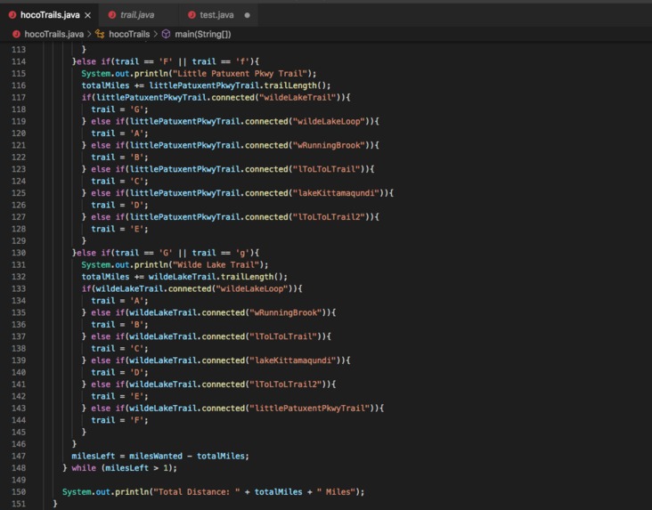Click trail = 'F' on line 144
Screen dimensions: 652x510
point(119,420)
